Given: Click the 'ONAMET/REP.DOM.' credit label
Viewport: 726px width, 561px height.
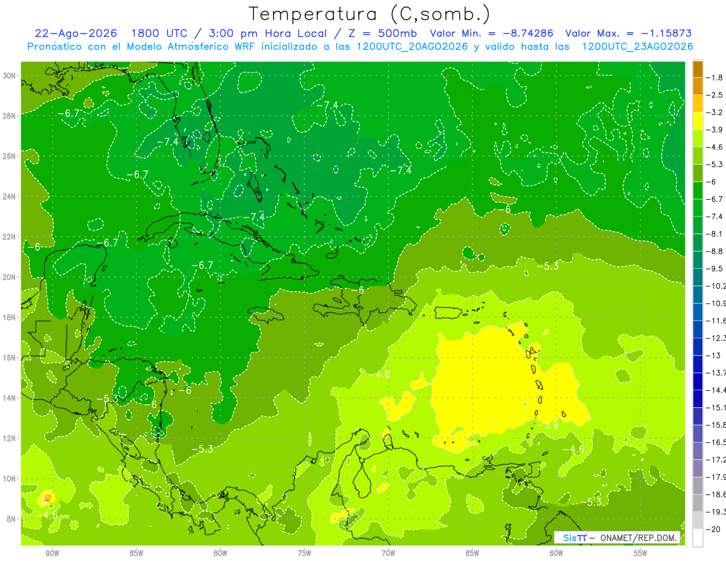Looking at the screenshot, I should [638, 537].
